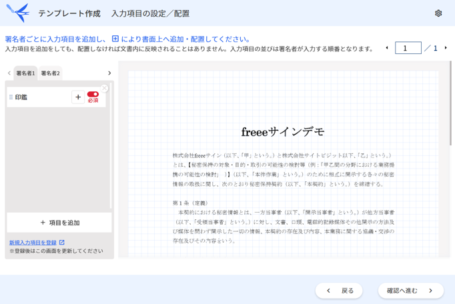Click the 確認へ進む button

pos(411,291)
